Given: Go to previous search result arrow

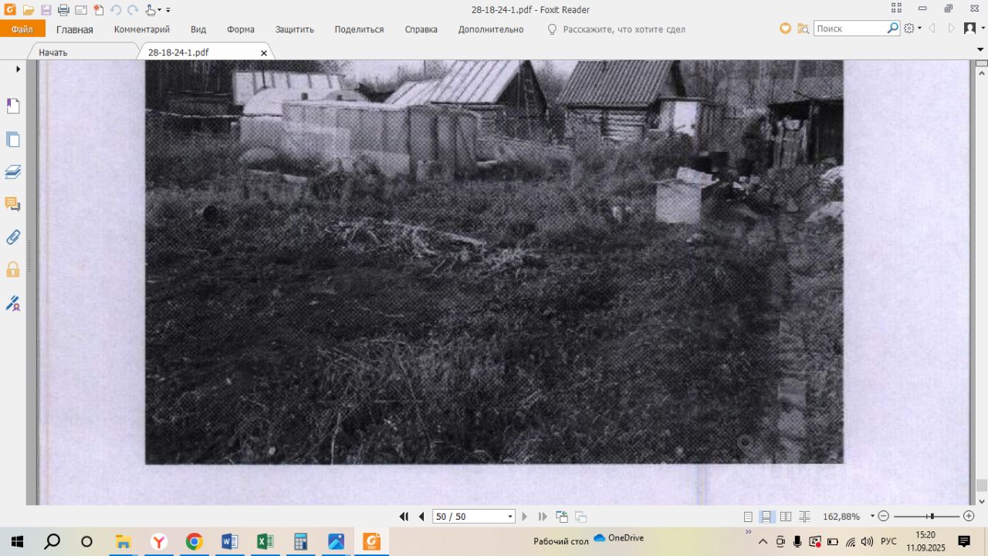Looking at the screenshot, I should click(932, 29).
